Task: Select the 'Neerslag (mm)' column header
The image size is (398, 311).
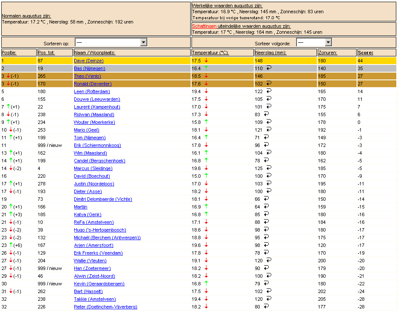Action: coord(270,53)
